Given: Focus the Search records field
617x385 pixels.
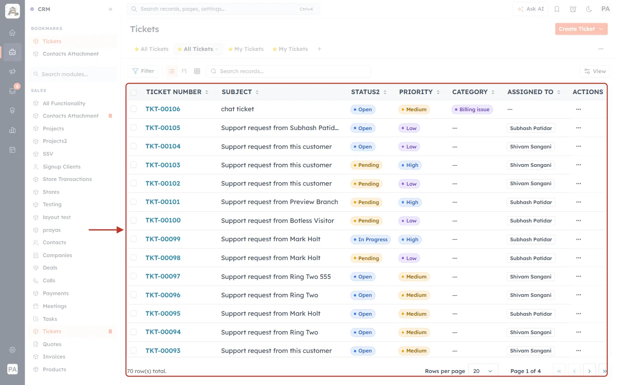Looking at the screenshot, I should click(288, 71).
